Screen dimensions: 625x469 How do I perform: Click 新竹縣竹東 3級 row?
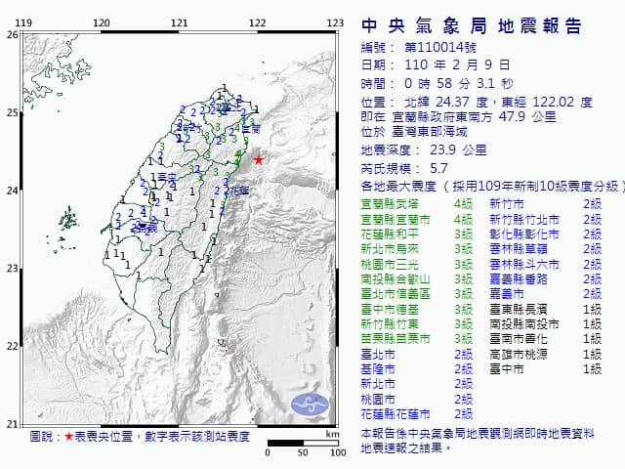pyautogui.click(x=417, y=324)
